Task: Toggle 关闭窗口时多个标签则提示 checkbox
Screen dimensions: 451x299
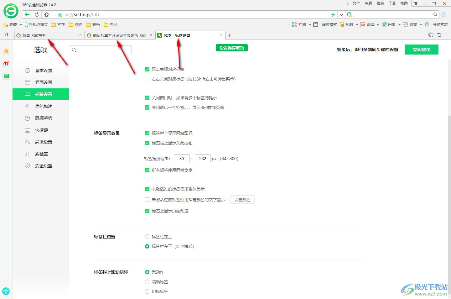Action: click(x=147, y=98)
